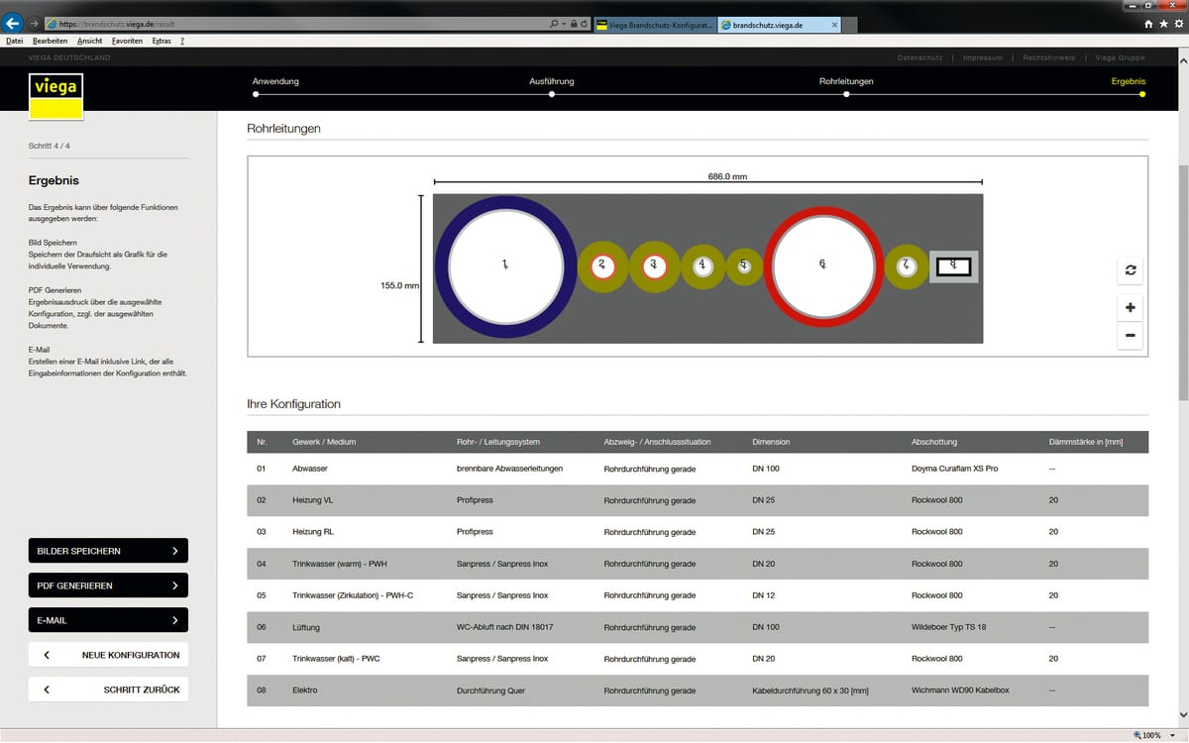Click the vertical page scrollbar thumb
Image resolution: width=1189 pixels, height=743 pixels.
(1182, 282)
